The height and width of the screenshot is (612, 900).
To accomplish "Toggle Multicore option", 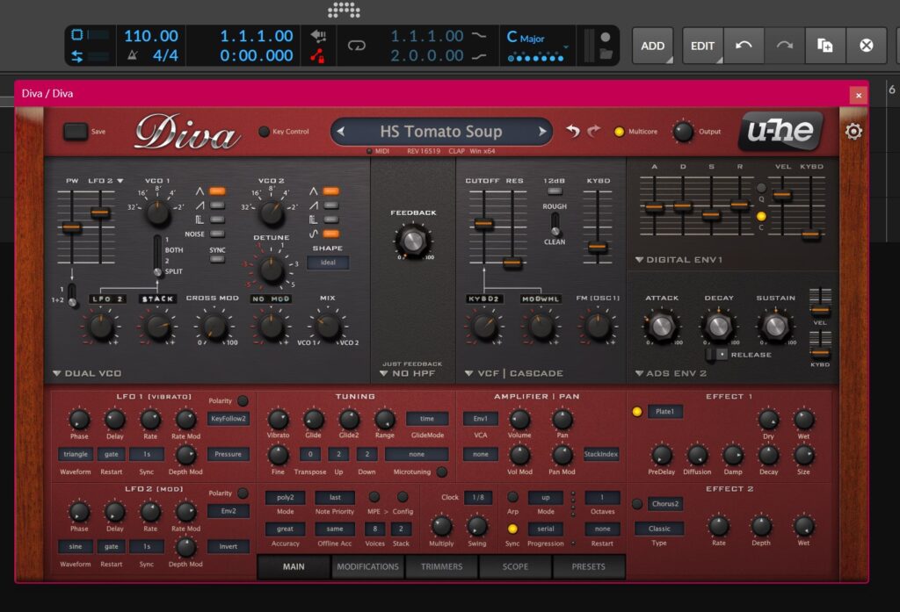I will pos(619,132).
